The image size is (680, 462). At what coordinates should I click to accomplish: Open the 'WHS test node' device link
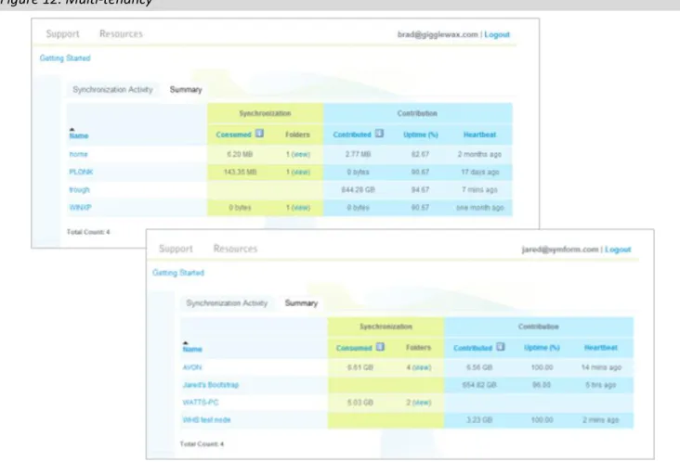206,419
